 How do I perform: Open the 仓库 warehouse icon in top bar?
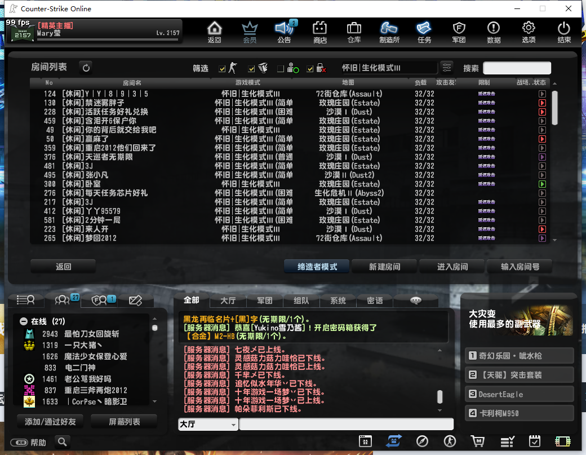pyautogui.click(x=354, y=32)
